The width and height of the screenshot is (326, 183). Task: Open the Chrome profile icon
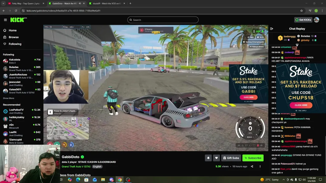coord(316,11)
